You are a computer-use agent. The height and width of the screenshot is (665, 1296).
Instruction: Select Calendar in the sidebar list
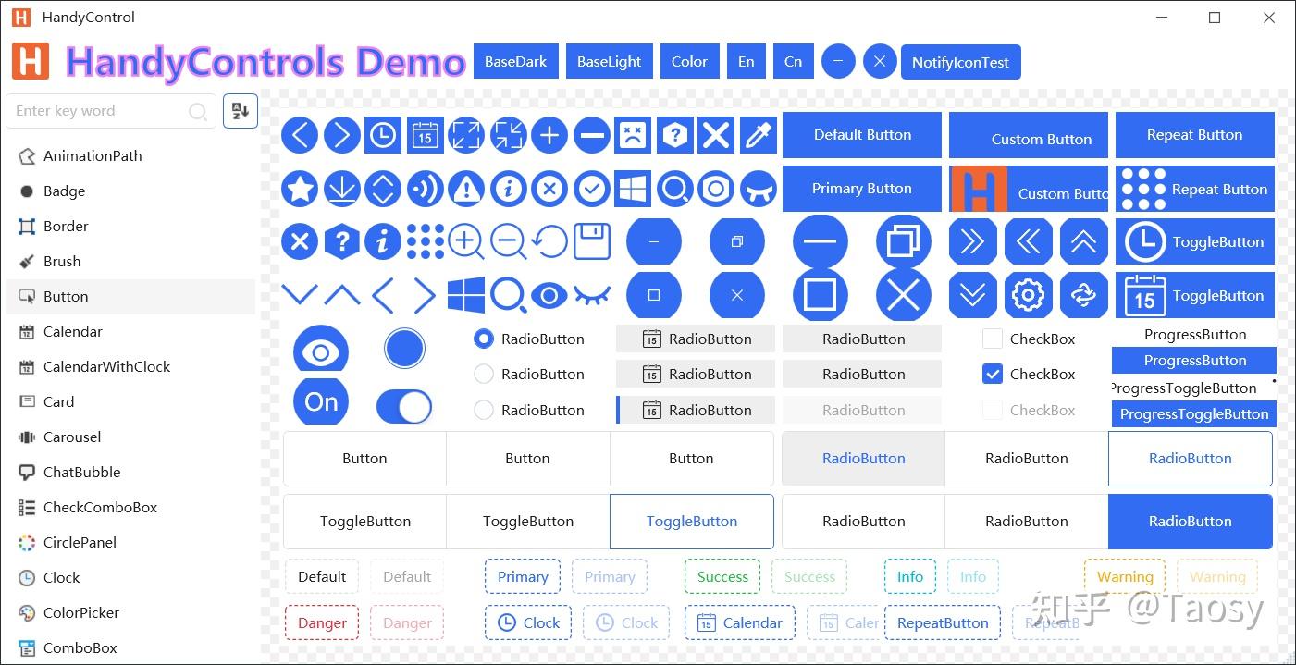point(130,331)
